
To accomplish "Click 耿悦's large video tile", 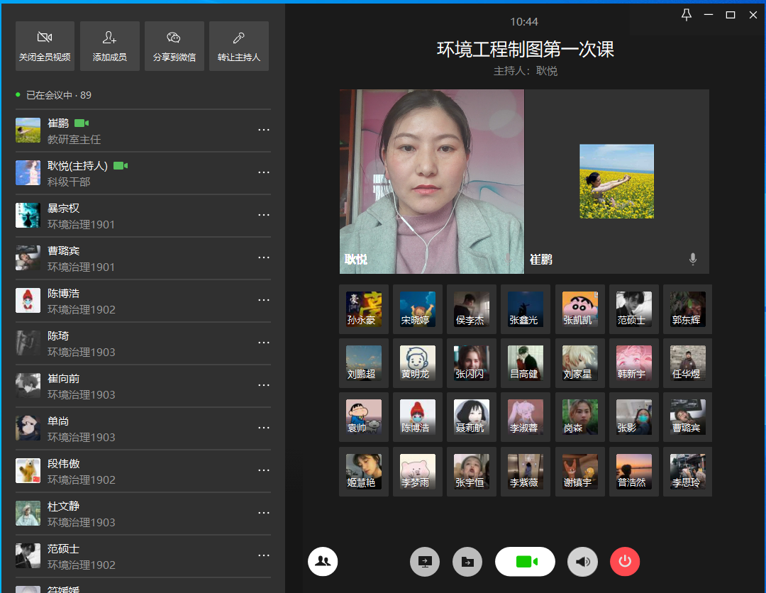I will click(431, 181).
